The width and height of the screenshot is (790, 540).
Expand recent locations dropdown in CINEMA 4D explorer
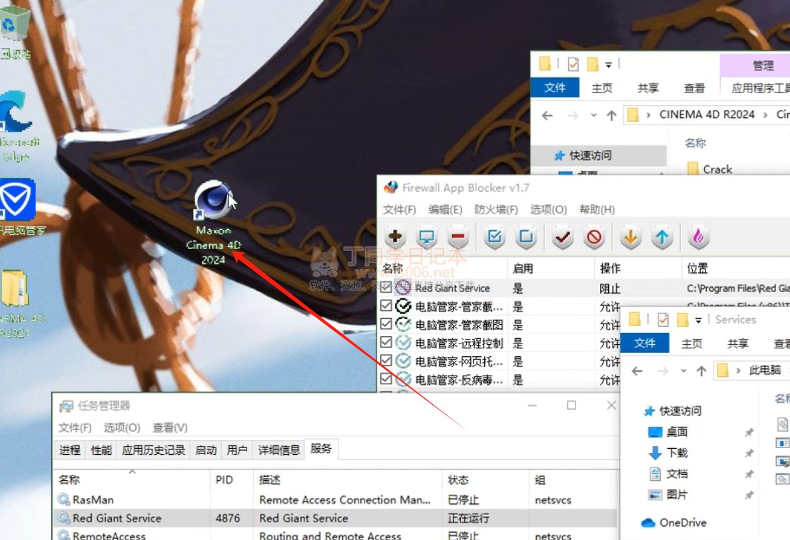coord(593,115)
